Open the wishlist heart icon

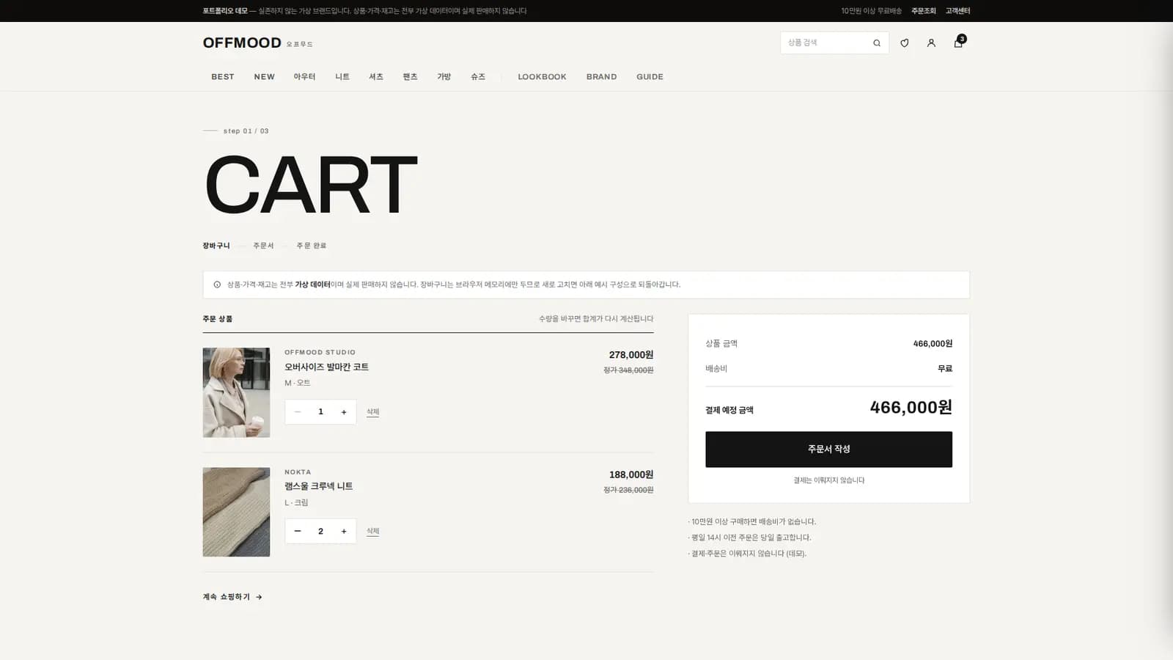coord(904,43)
